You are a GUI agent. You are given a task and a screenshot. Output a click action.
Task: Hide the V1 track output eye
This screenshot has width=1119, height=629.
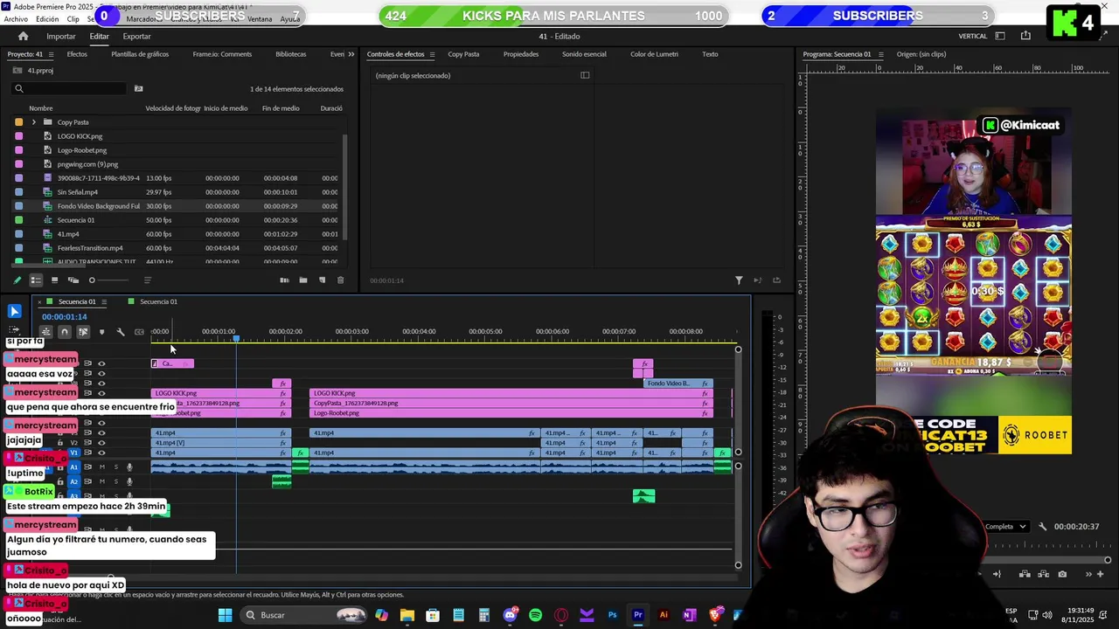pos(101,453)
